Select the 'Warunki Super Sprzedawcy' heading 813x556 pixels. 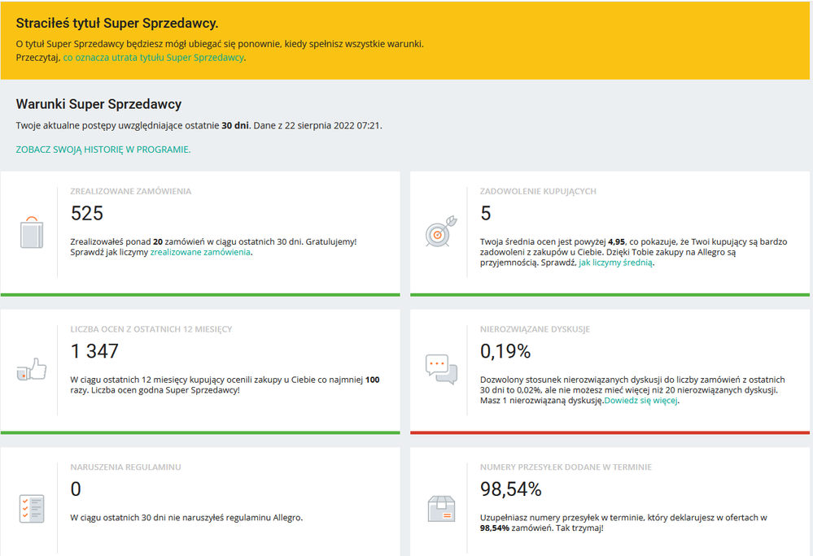coord(98,104)
